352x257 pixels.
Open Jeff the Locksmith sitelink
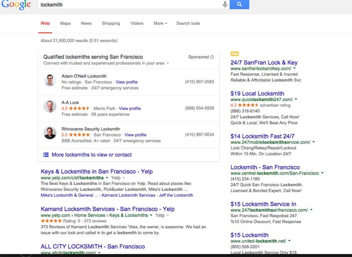click(x=176, y=195)
